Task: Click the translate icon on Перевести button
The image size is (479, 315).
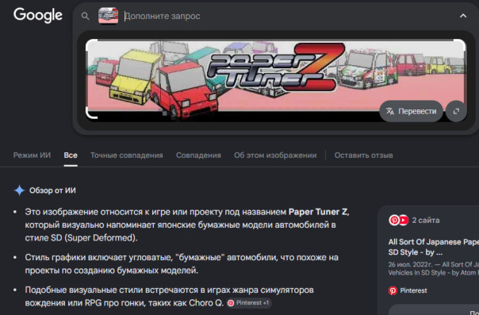Action: [390, 111]
